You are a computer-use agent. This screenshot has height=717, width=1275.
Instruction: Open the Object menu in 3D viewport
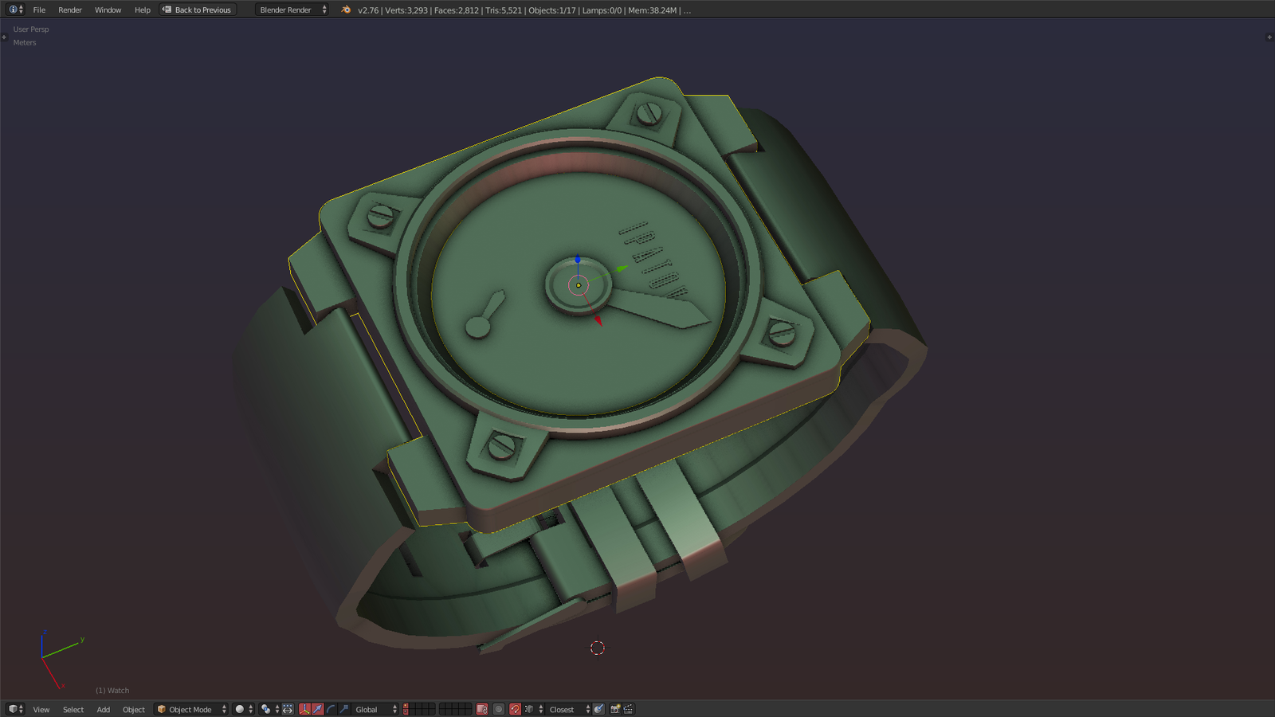click(x=134, y=709)
